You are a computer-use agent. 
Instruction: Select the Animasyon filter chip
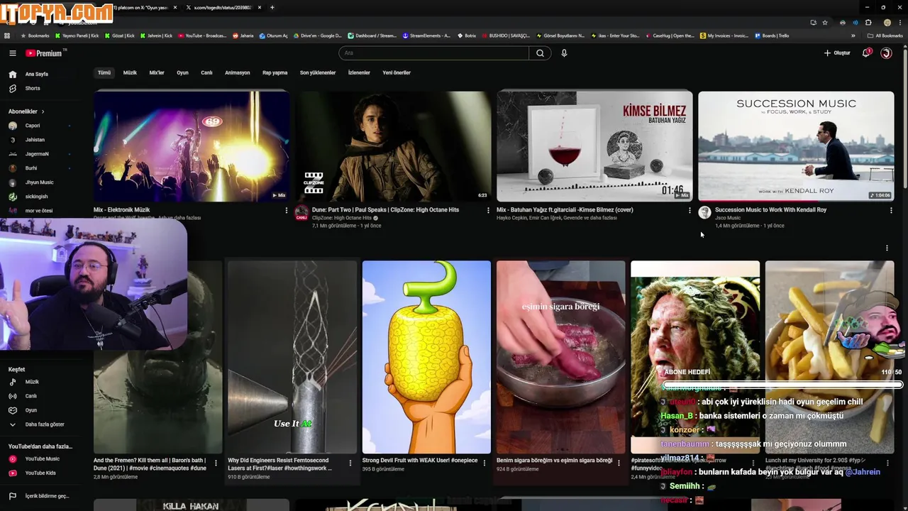[x=237, y=72]
